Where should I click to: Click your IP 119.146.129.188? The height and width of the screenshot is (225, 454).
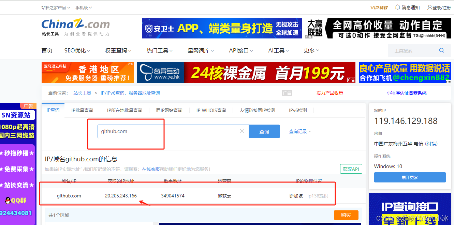[x=406, y=121]
